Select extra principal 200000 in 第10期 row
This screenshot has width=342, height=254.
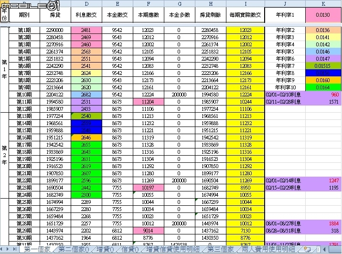click(x=180, y=95)
